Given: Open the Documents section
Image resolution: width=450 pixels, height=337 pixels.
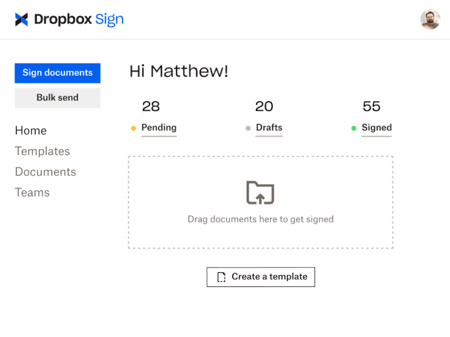Looking at the screenshot, I should (45, 172).
